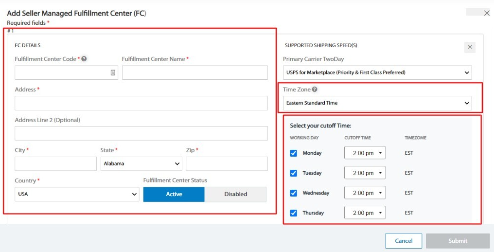
Task: Toggle the Thursday working day checkbox
Action: point(294,213)
